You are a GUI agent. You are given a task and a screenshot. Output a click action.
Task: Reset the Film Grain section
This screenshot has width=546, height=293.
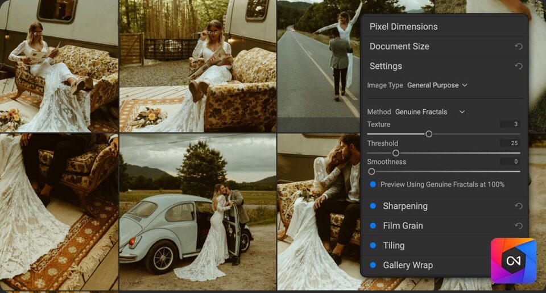pyautogui.click(x=518, y=226)
